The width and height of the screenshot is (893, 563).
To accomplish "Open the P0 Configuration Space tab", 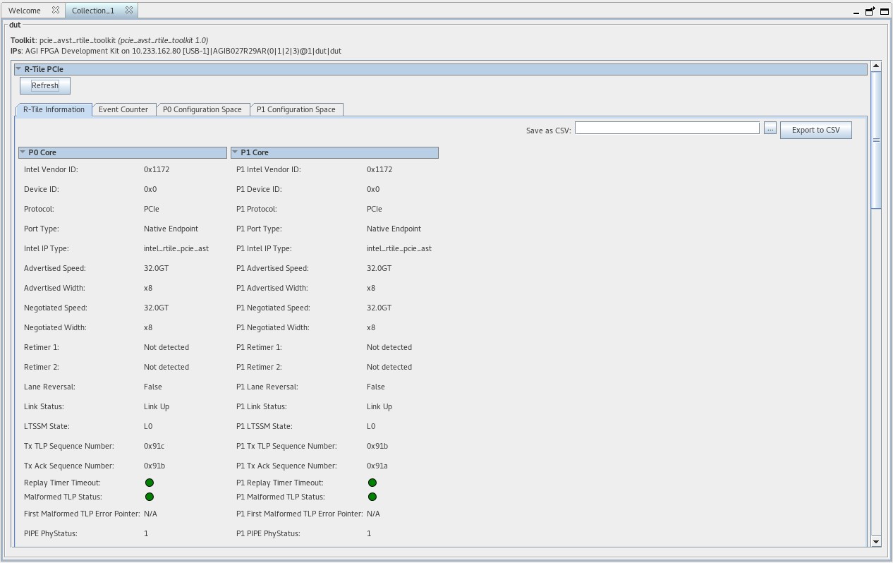I will point(202,109).
